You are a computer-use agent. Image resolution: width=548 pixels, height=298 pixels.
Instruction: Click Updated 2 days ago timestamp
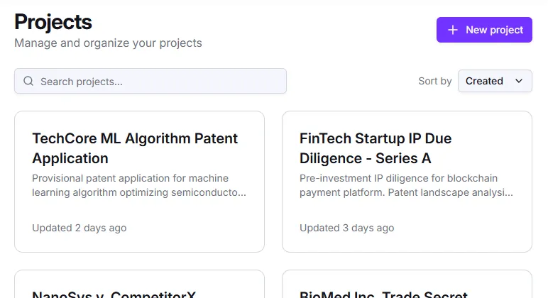80,228
